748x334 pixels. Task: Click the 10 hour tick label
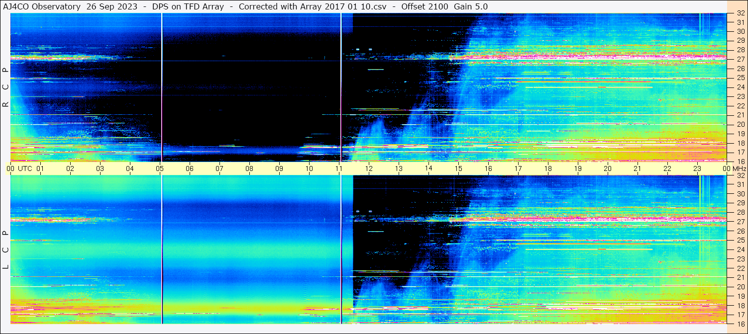[x=309, y=168]
